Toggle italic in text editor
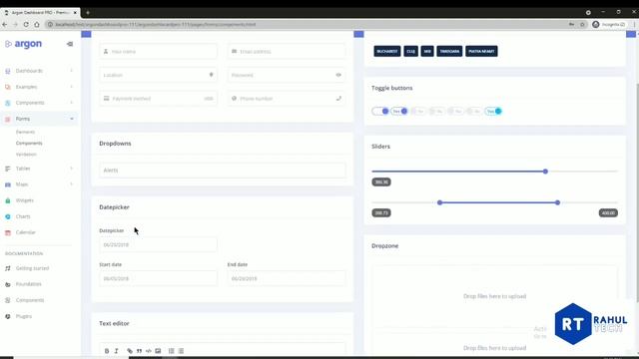The image size is (639, 359). point(116,351)
